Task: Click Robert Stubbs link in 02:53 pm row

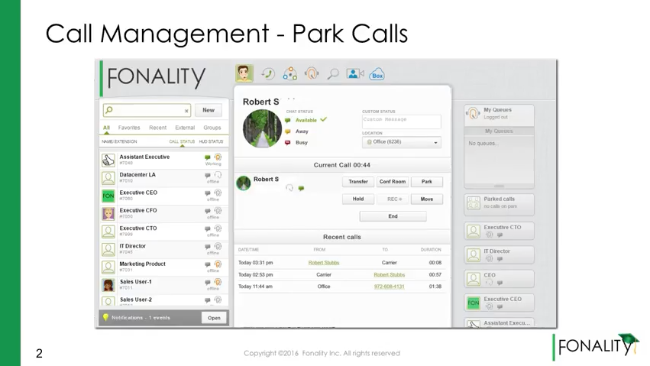Action: point(390,274)
